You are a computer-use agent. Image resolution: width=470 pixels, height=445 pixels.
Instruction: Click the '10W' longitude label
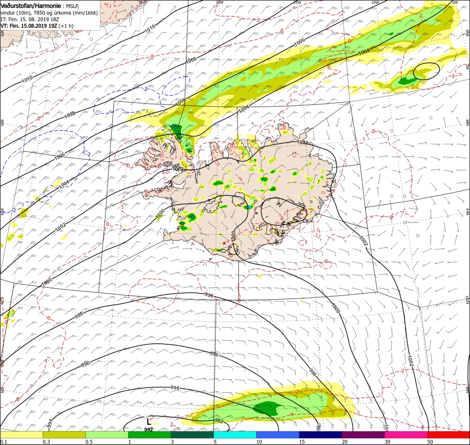pyautogui.click(x=375, y=2)
